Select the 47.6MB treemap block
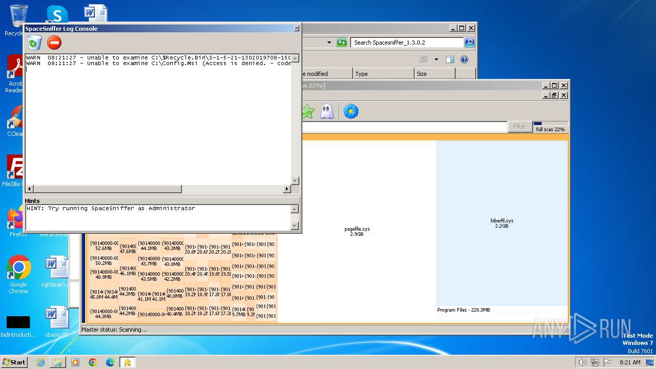 128,249
